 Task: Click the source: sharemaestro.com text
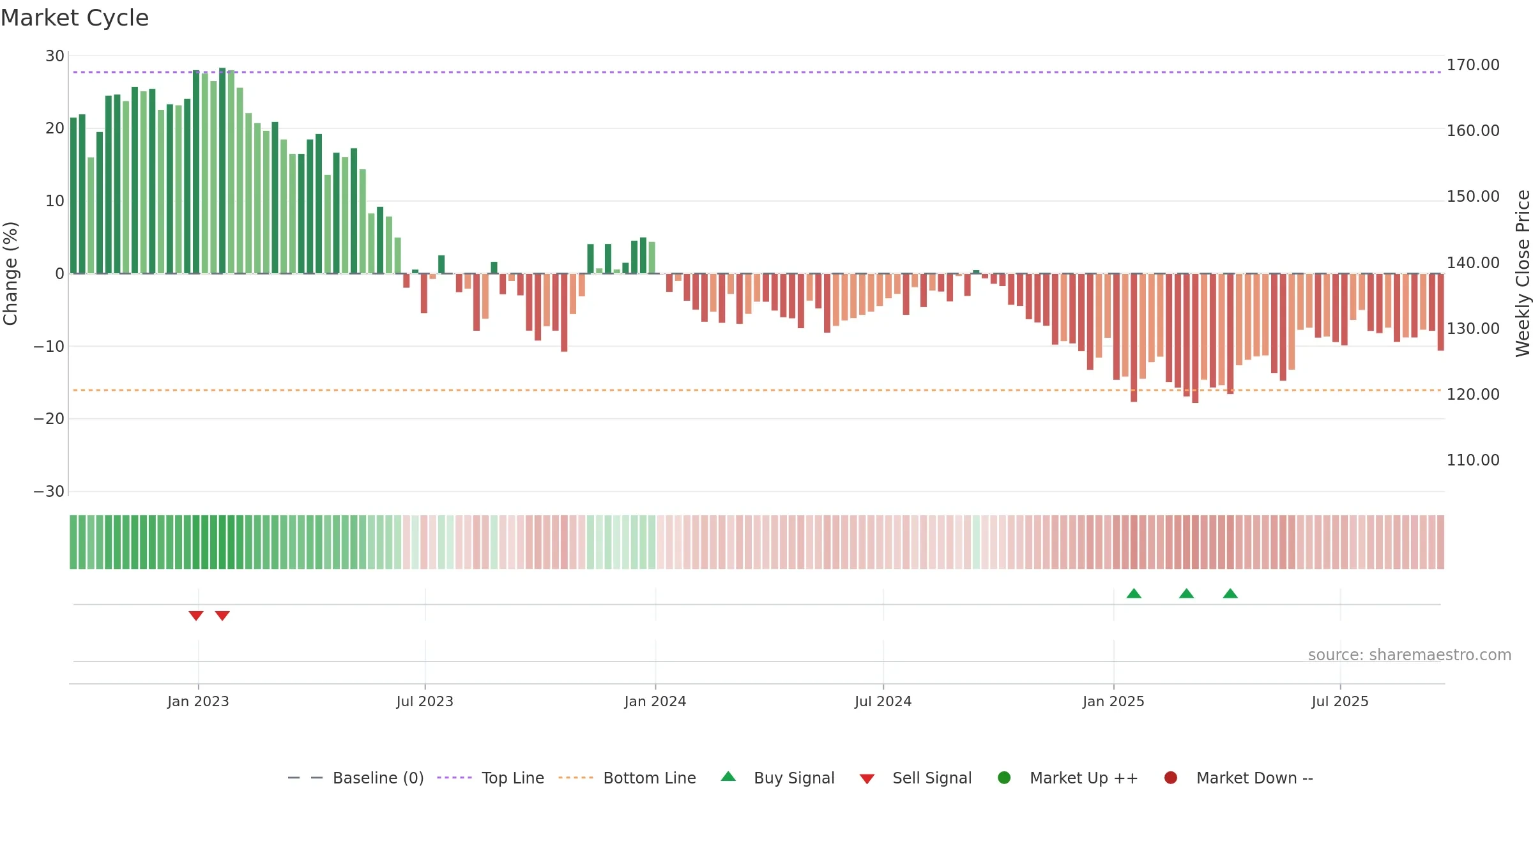pos(1410,654)
